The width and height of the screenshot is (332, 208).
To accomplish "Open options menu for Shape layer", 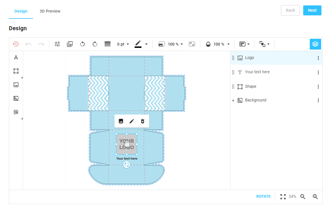I will [x=318, y=87].
